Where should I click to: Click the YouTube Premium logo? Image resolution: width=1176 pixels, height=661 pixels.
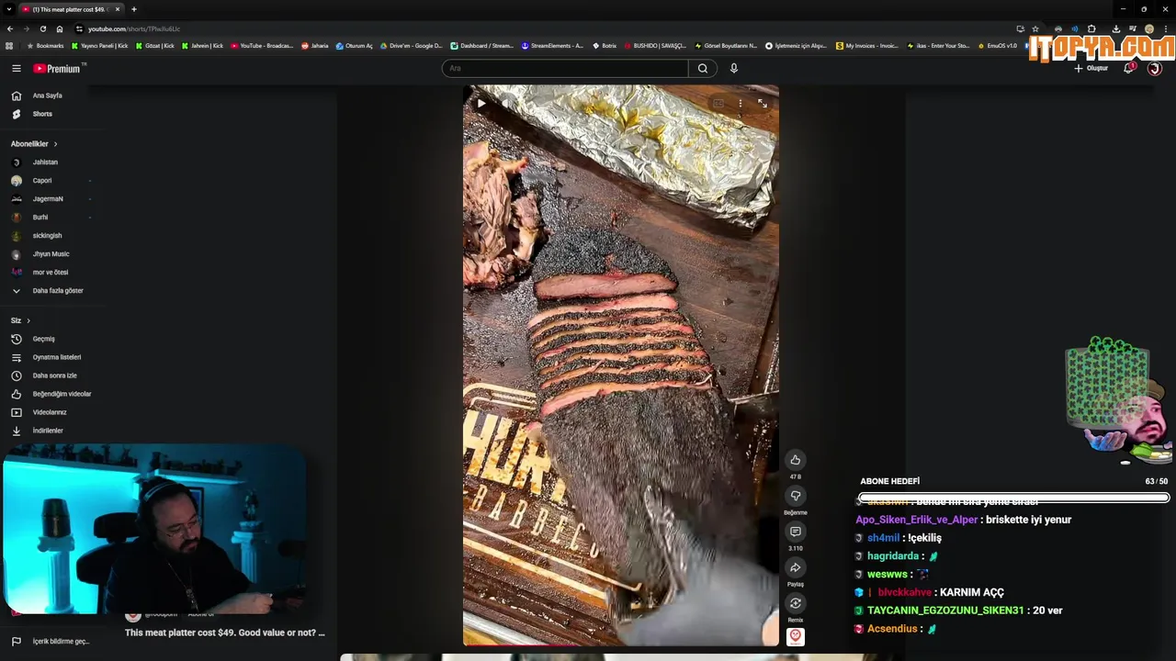coord(57,68)
